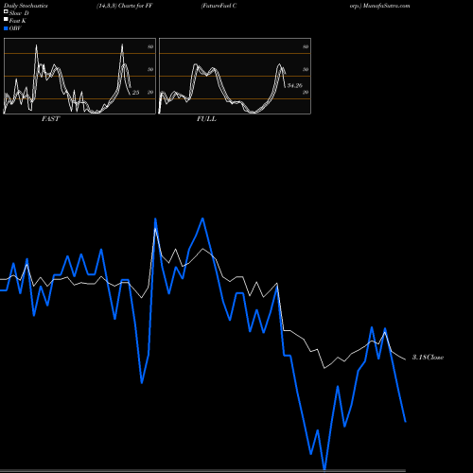Viewport: 473px width, 473px height.
Task: Click the 80 level label in FULL chart
Action: pyautogui.click(x=306, y=47)
